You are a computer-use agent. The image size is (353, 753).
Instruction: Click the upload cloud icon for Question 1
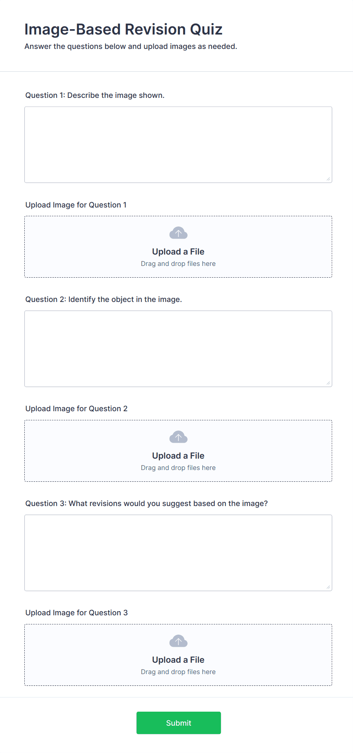tap(178, 233)
